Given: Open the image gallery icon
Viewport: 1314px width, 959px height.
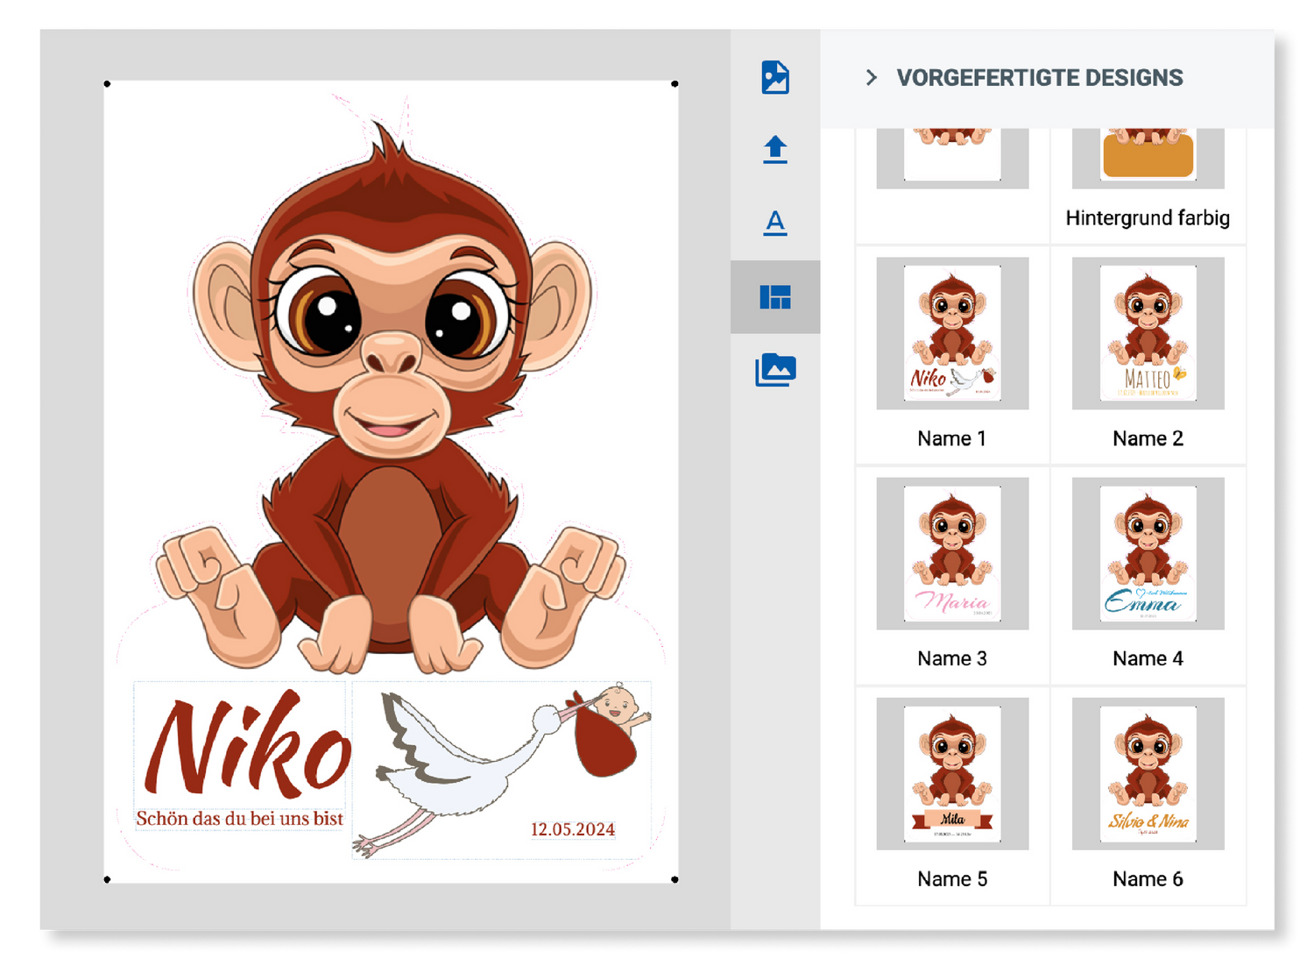Looking at the screenshot, I should tap(775, 370).
